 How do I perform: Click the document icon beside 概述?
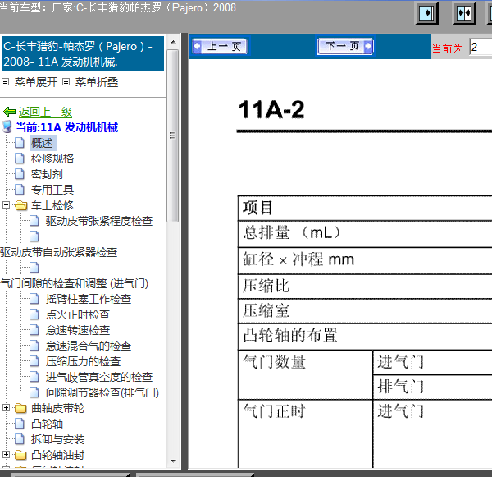click(x=20, y=143)
